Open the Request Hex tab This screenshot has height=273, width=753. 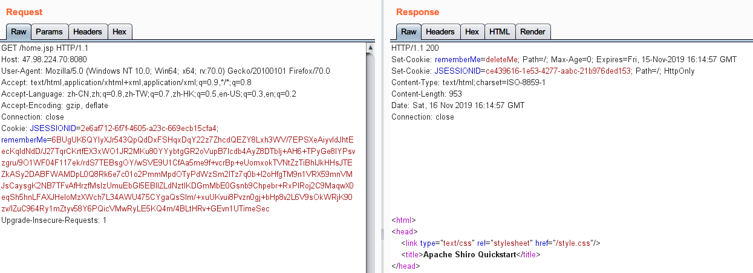coord(120,31)
